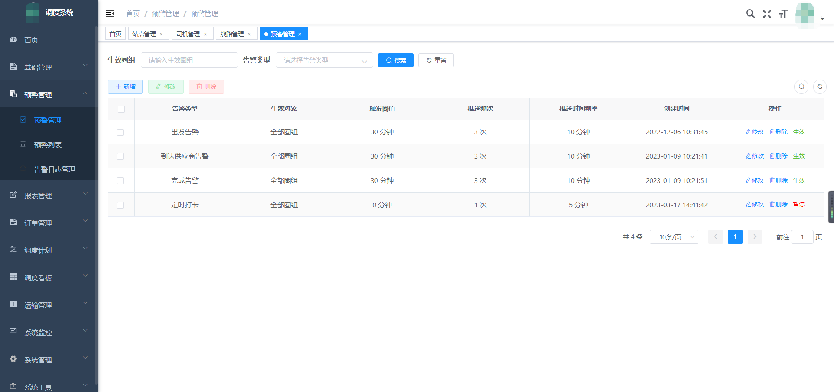Click the 预警管理 parent menu icon
This screenshot has height=392, width=834.
tap(13, 94)
